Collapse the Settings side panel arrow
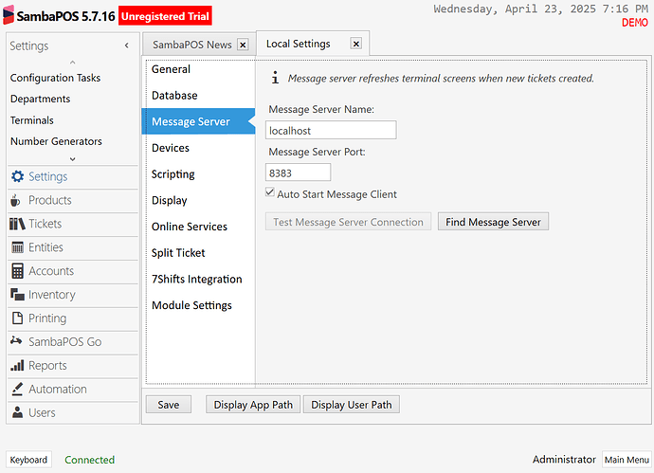Image resolution: width=654 pixels, height=473 pixels. pyautogui.click(x=127, y=45)
